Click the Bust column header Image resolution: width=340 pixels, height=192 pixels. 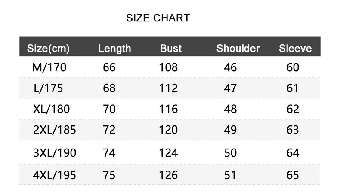coord(171,48)
